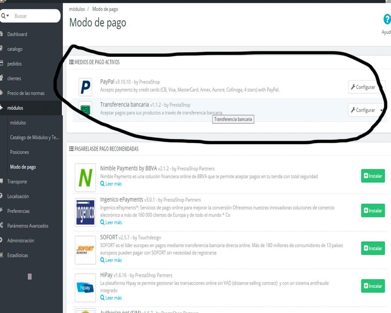Image resolution: width=391 pixels, height=313 pixels.
Task: Click the PayPal module logo
Action: pyautogui.click(x=85, y=87)
